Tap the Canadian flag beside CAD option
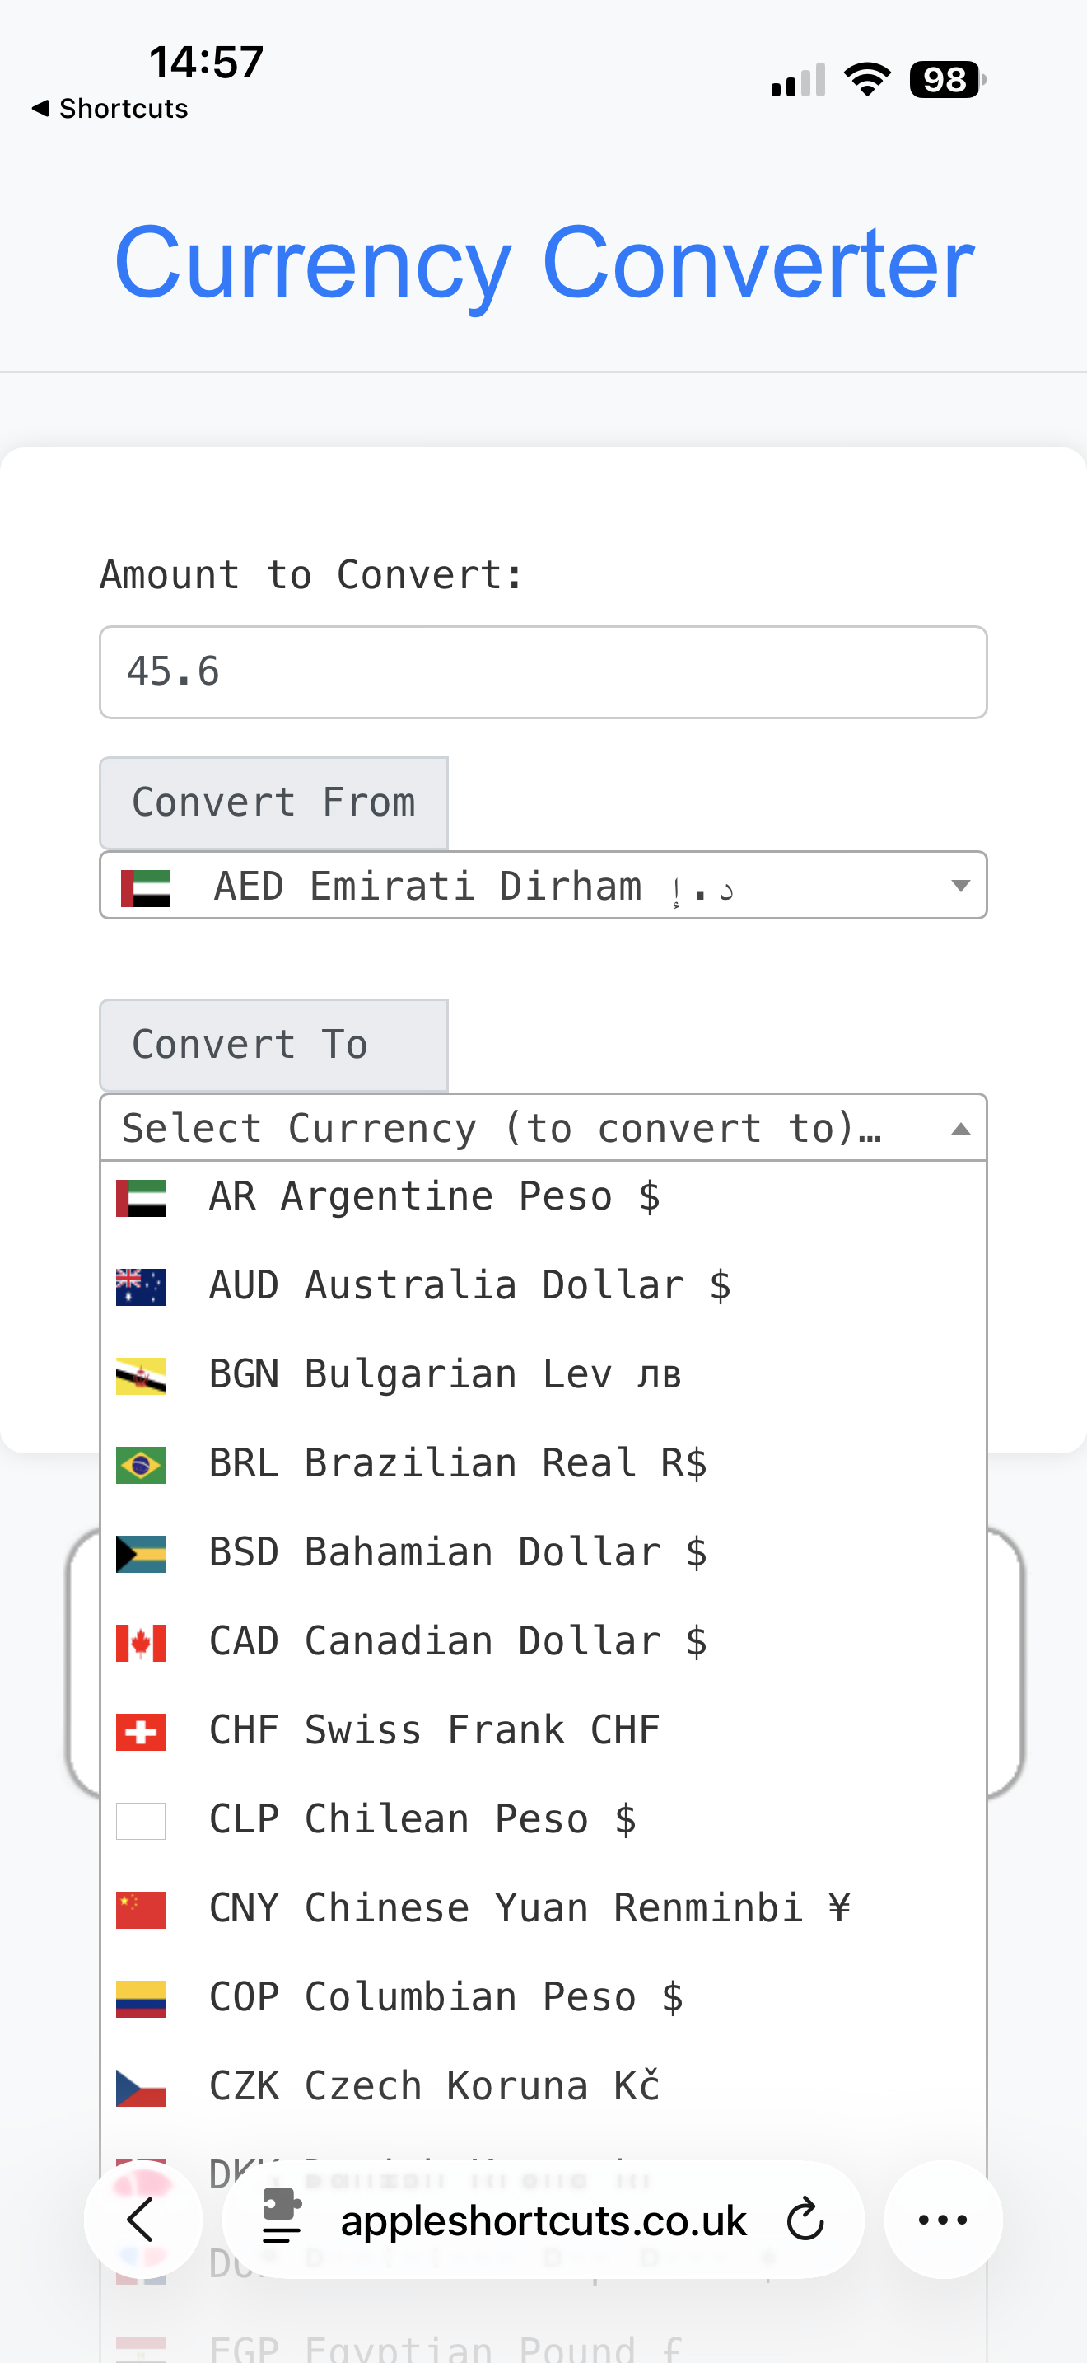Screen dimensions: 1087x2363 click(139, 1642)
